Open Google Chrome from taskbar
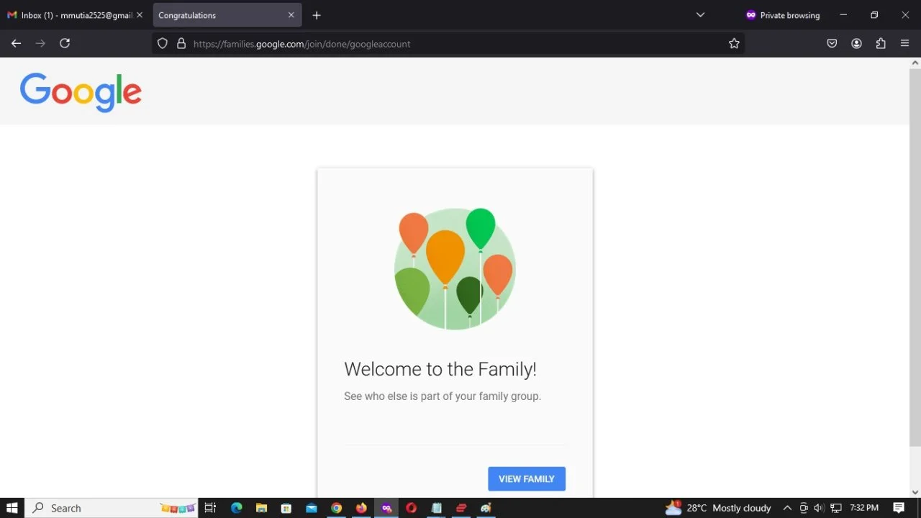This screenshot has width=921, height=518. click(x=336, y=508)
